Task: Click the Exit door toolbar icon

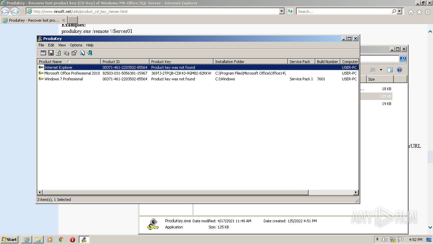Action: tap(90, 53)
